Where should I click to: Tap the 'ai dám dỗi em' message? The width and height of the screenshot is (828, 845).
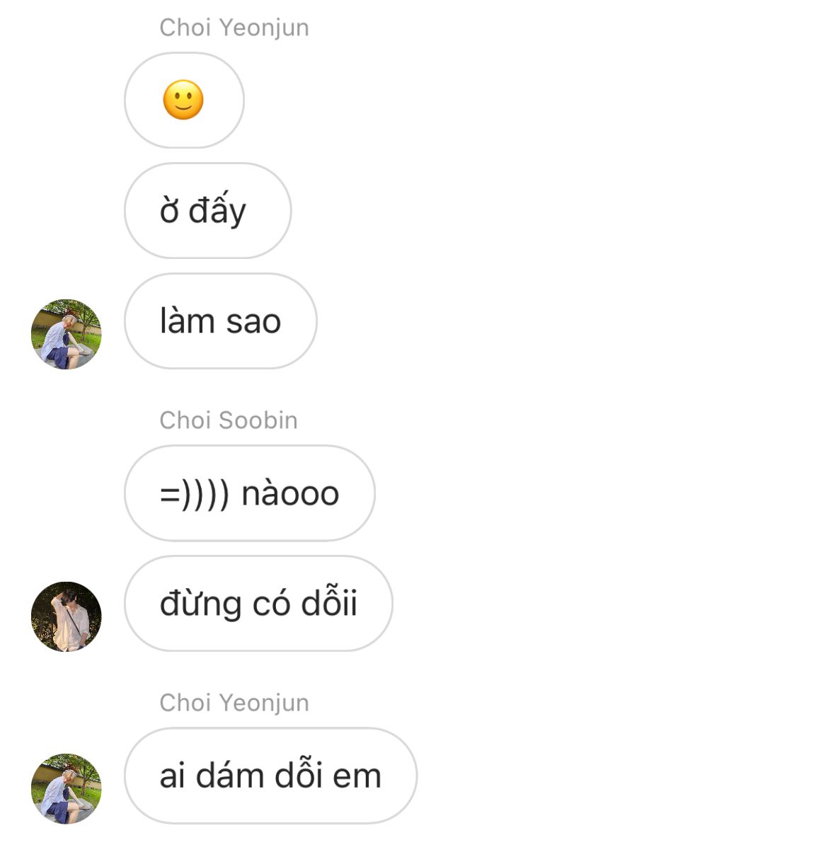tap(270, 776)
